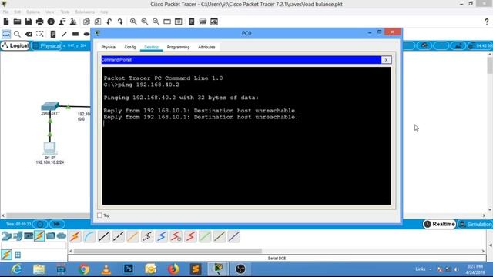Click the Paste icon in the main toolbar
The image size is (493, 277).
point(98,22)
